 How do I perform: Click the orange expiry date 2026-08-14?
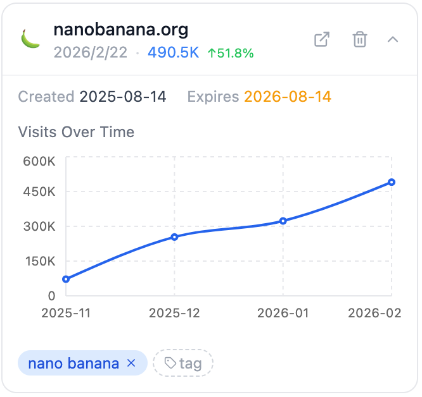click(x=287, y=97)
